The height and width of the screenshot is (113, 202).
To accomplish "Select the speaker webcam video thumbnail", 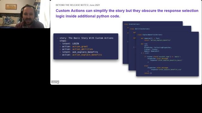I will pos(25,14).
